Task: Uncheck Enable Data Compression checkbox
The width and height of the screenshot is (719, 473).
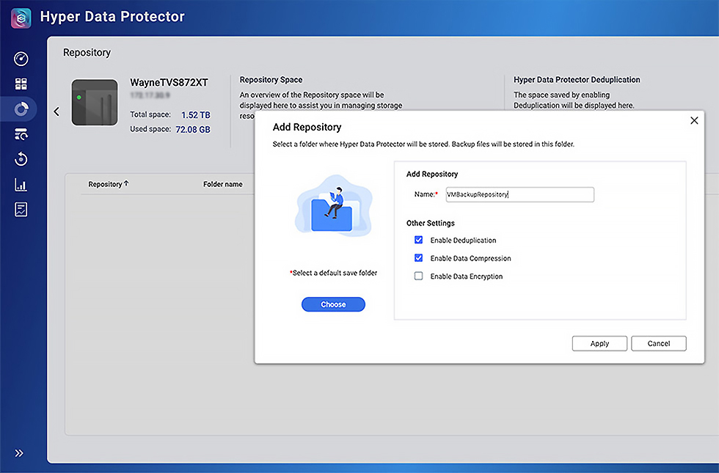Action: click(419, 258)
